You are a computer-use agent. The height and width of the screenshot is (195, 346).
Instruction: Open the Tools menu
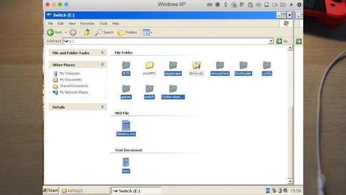pos(103,23)
